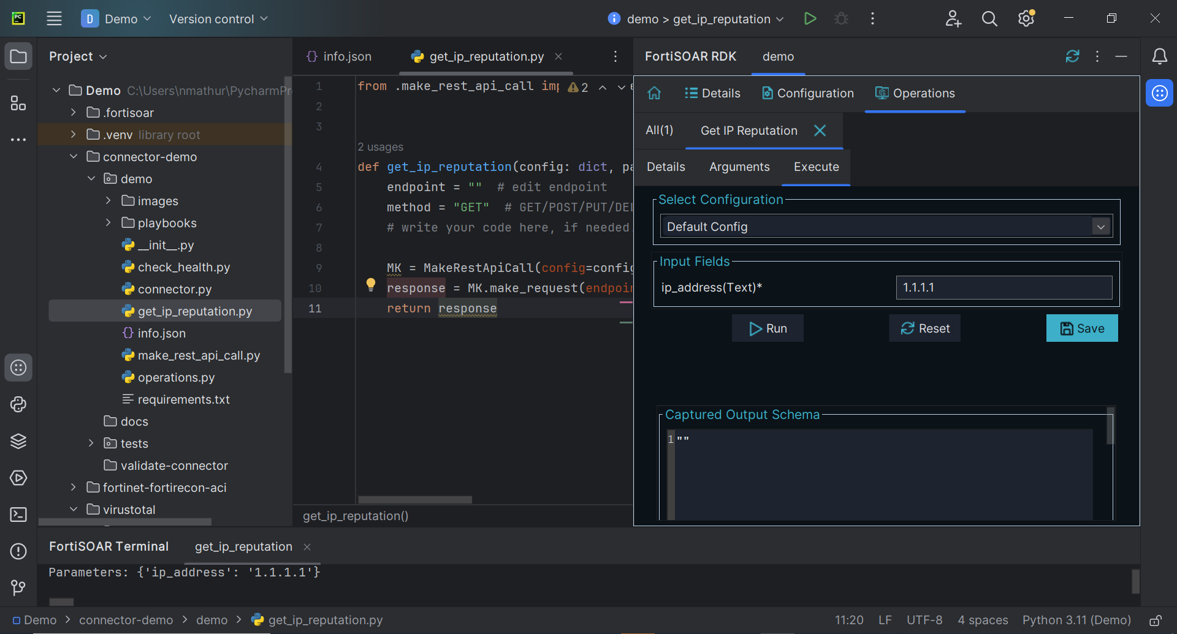The height and width of the screenshot is (634, 1177).
Task: Expand the playbooks folder
Action: [x=109, y=223]
